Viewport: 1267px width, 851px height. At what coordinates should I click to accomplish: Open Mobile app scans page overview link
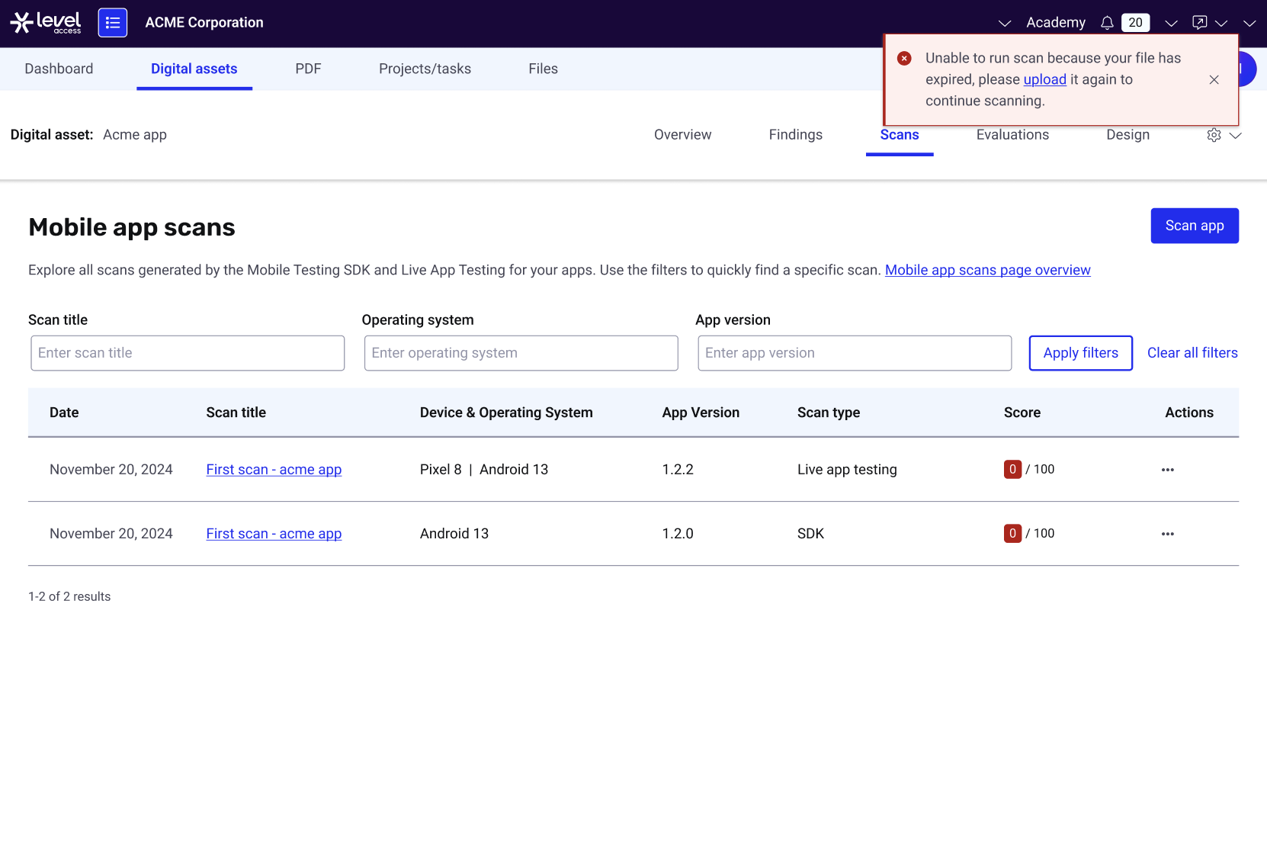point(987,270)
